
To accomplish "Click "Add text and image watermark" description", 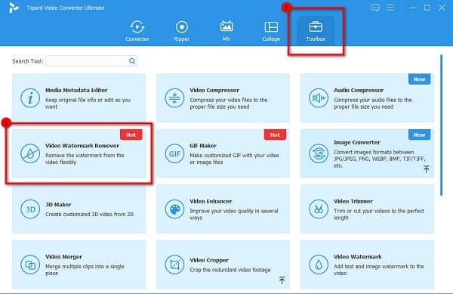I will tap(379, 270).
